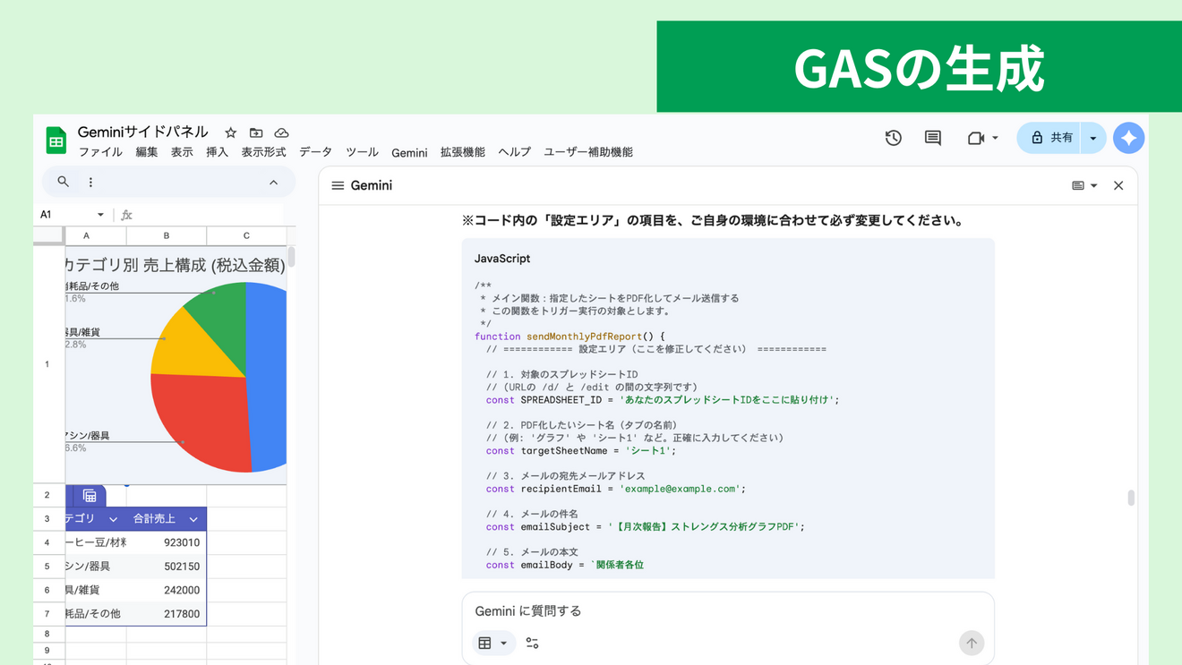Select cell with value 217800
Screen dimensions: 1182x665
tap(167, 614)
